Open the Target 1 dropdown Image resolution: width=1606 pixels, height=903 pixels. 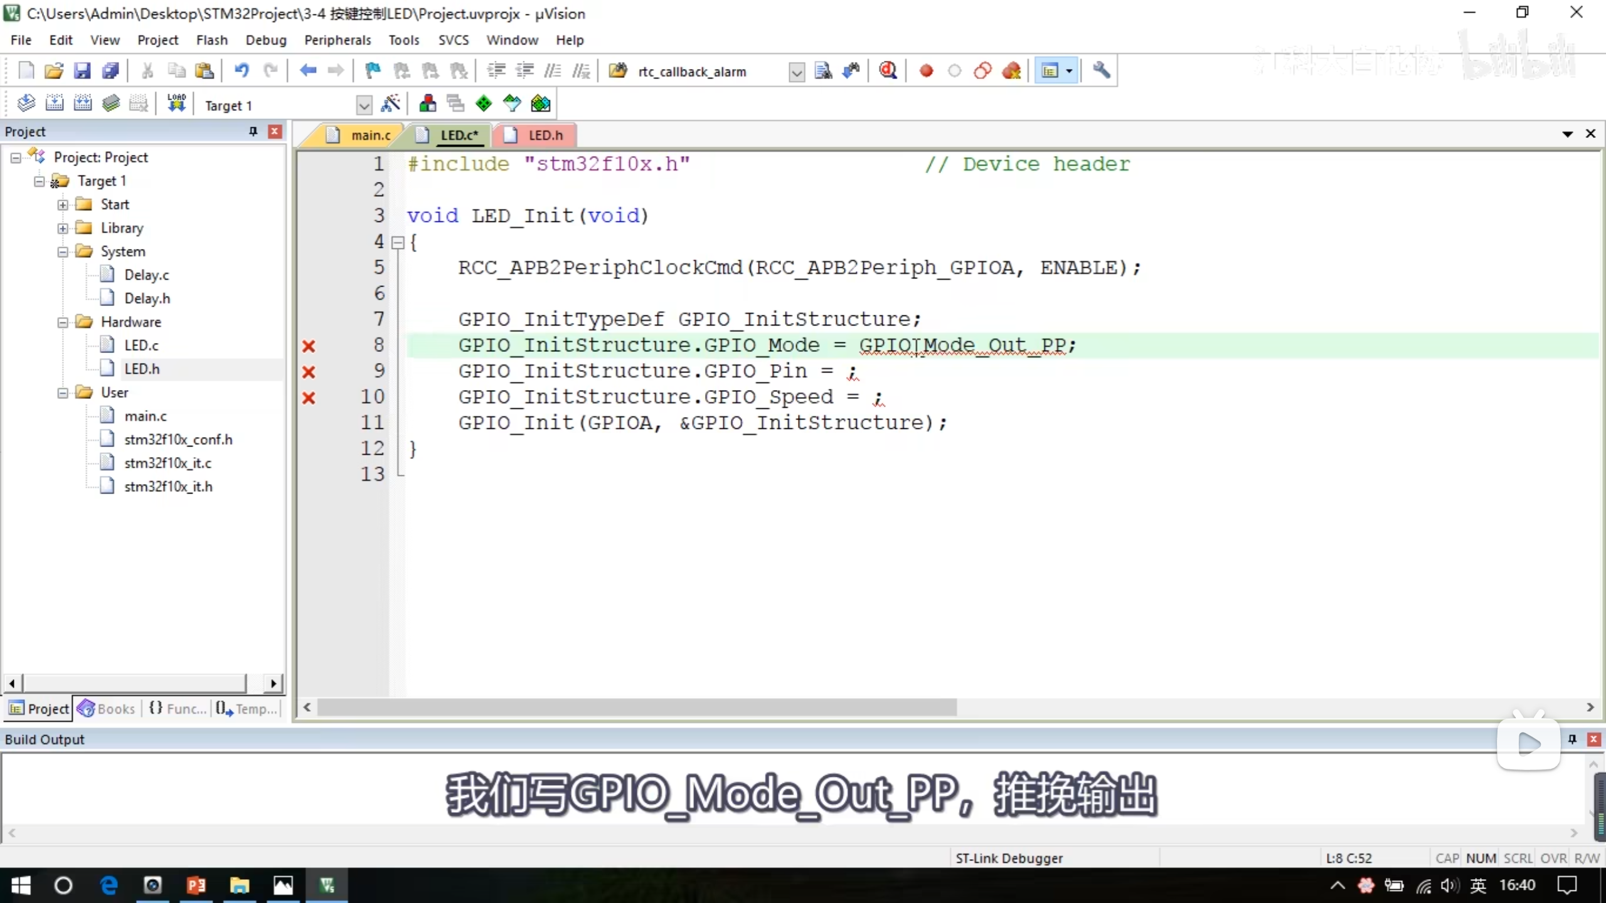[x=364, y=105]
